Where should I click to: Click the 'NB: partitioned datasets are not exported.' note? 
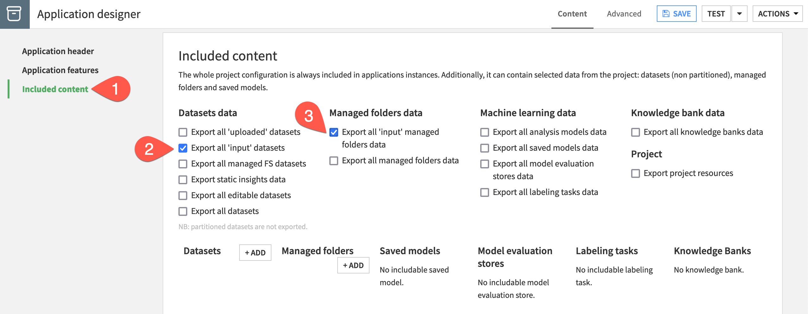pos(243,227)
